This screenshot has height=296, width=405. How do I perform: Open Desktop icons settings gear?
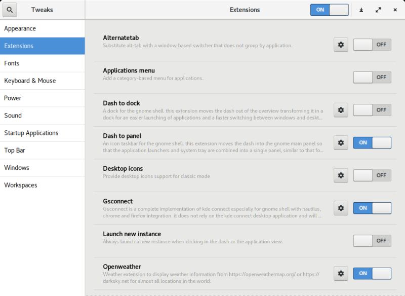click(341, 175)
